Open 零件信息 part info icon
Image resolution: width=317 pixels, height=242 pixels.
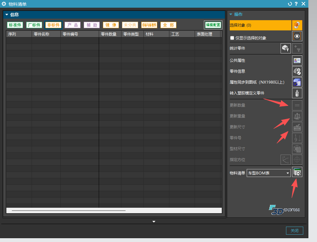pos(297,71)
